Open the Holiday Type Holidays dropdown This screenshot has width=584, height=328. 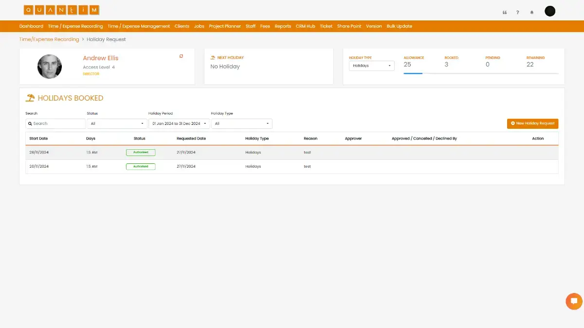click(x=372, y=66)
